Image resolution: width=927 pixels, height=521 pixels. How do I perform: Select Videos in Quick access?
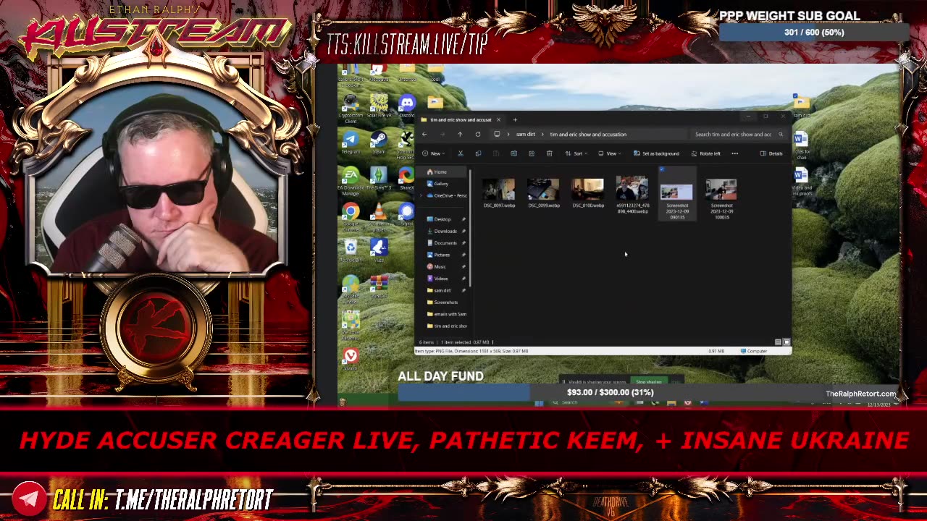click(440, 279)
